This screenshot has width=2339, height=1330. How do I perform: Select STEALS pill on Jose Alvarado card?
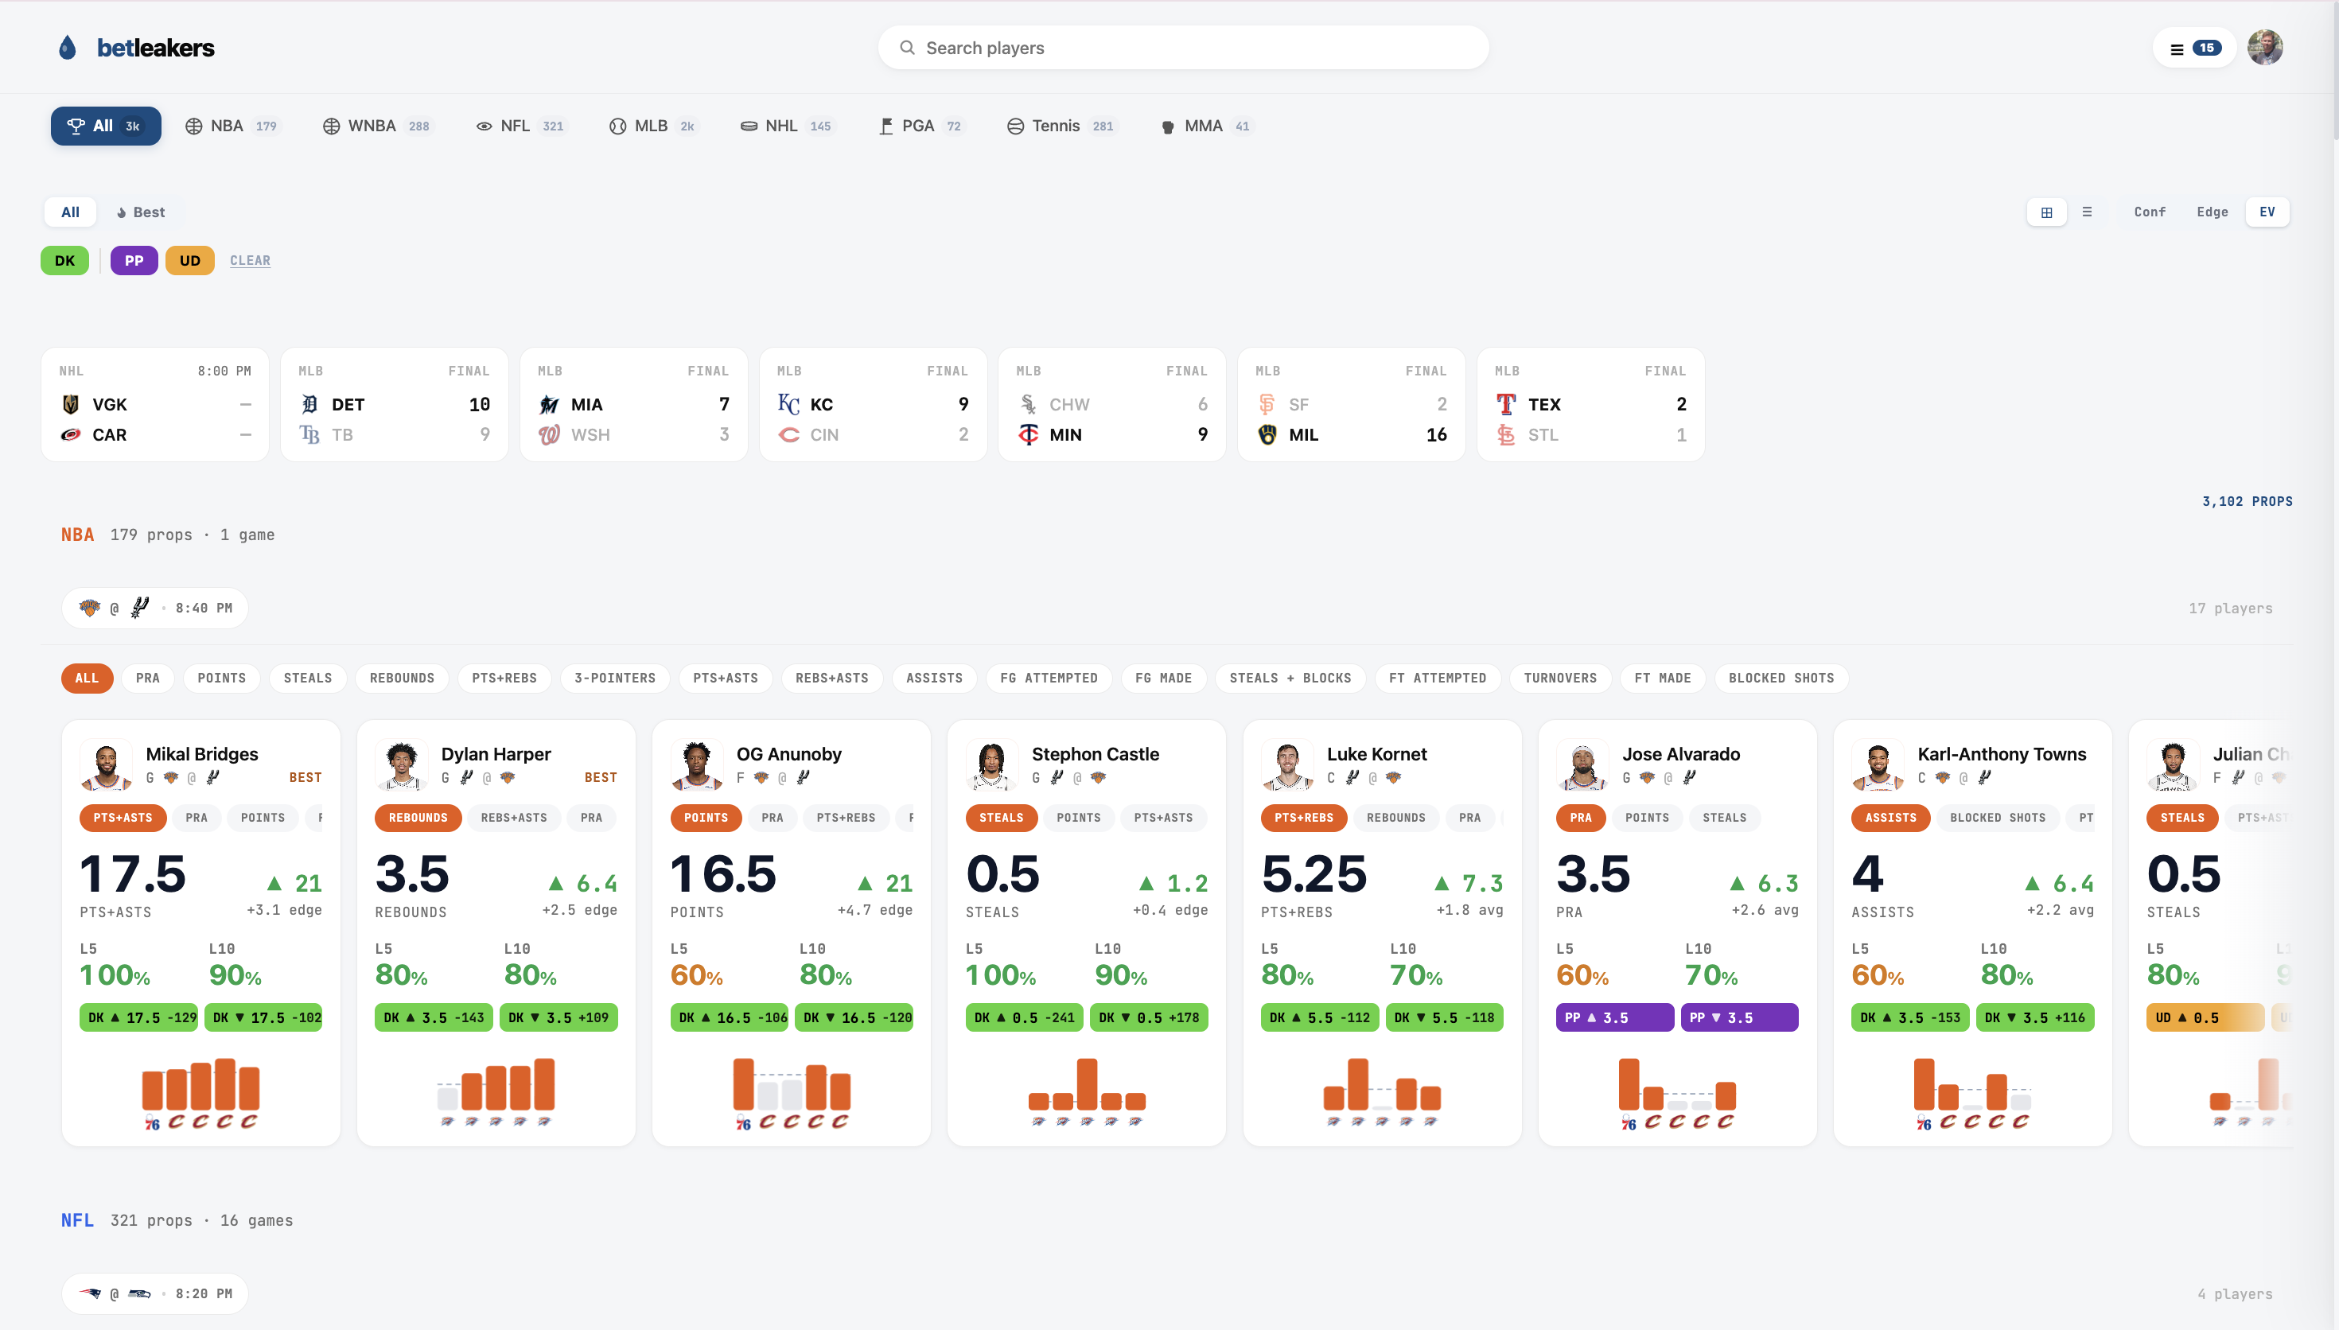(1723, 818)
